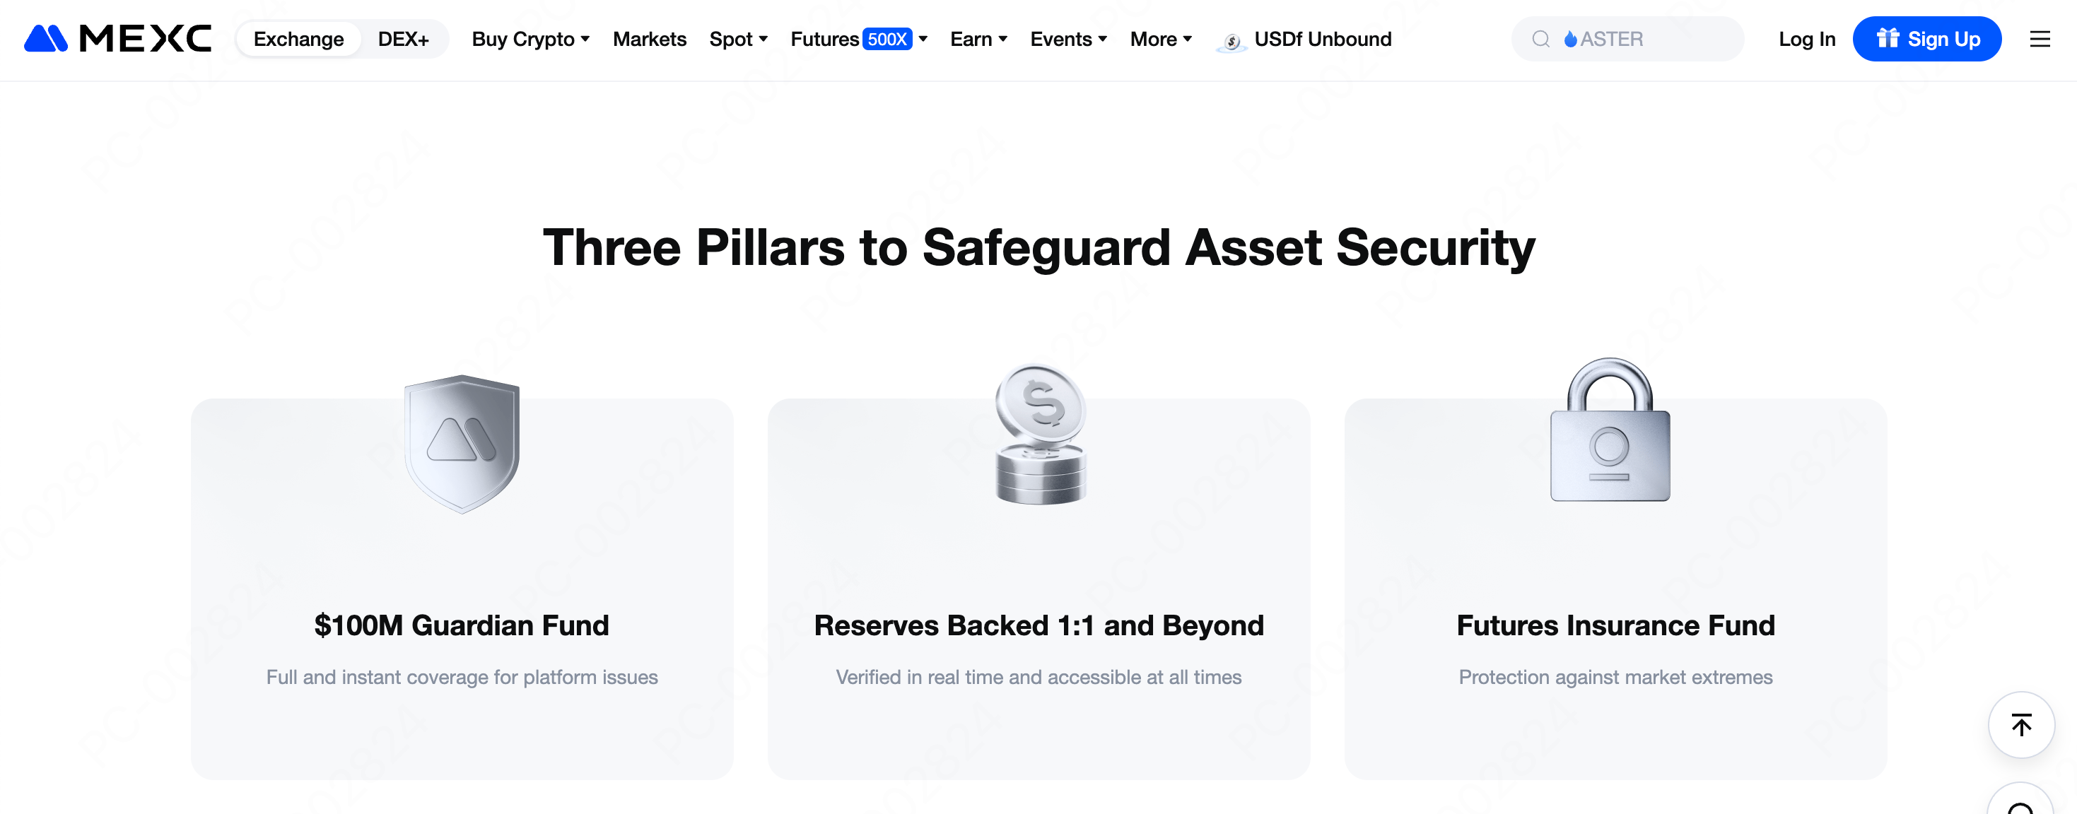Expand the Futures 500X dropdown

(859, 39)
